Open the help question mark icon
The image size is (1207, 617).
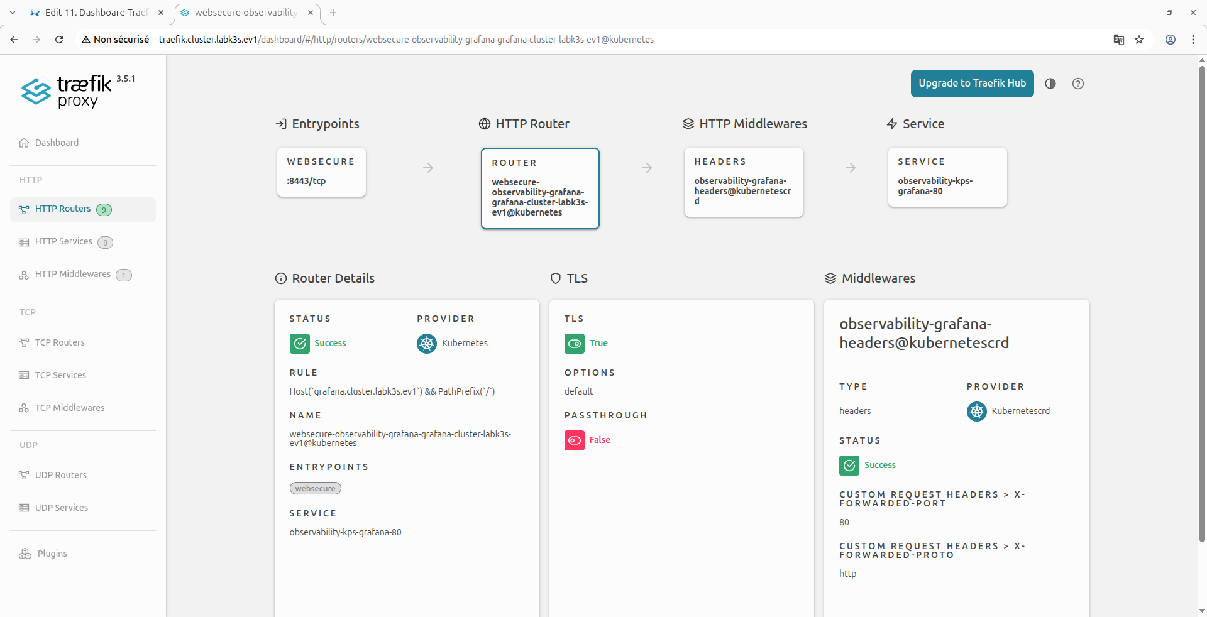tap(1078, 84)
